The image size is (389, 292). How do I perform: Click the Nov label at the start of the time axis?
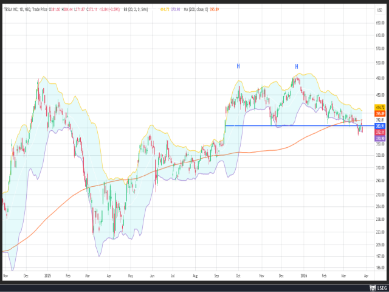click(x=5, y=276)
